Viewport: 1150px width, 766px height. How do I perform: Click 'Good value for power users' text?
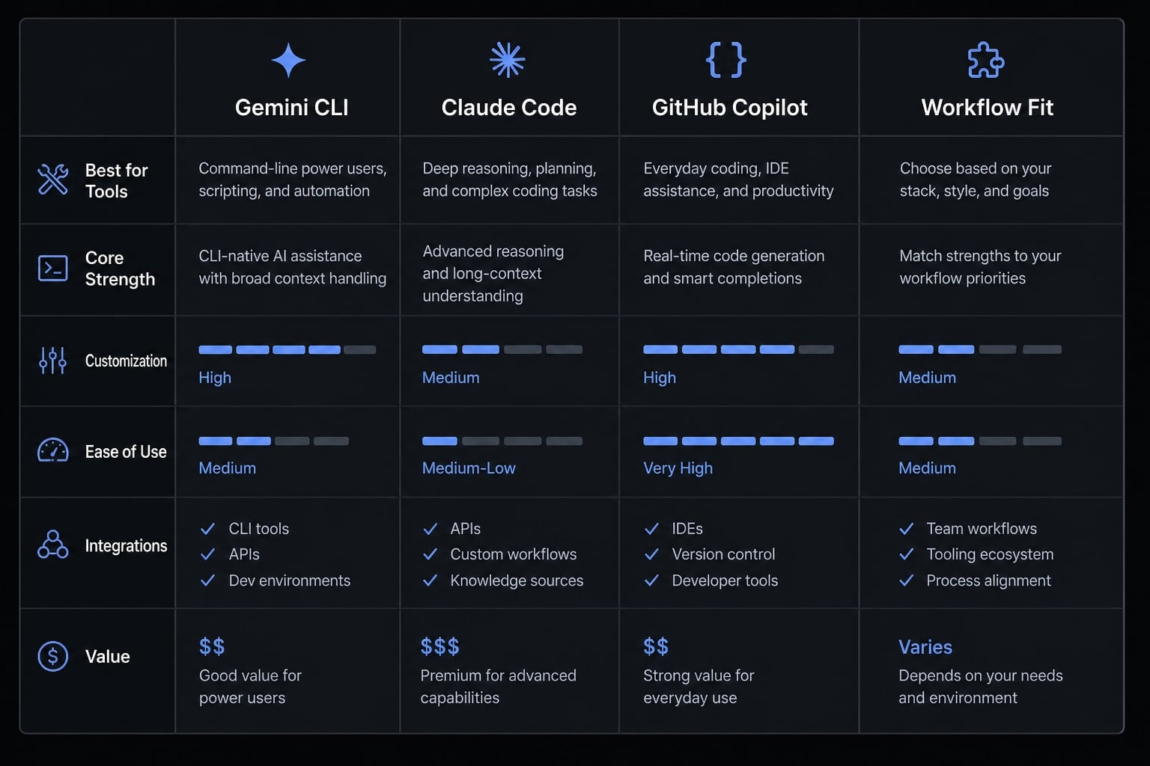(x=250, y=687)
